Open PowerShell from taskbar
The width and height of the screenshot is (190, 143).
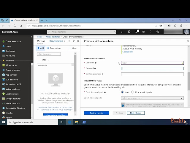pos(84,122)
